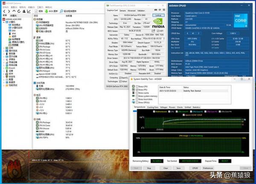Viewport: 256px width, 184px height.
Task: Click the GPU-Z screenshot camera icon
Action: point(156,10)
